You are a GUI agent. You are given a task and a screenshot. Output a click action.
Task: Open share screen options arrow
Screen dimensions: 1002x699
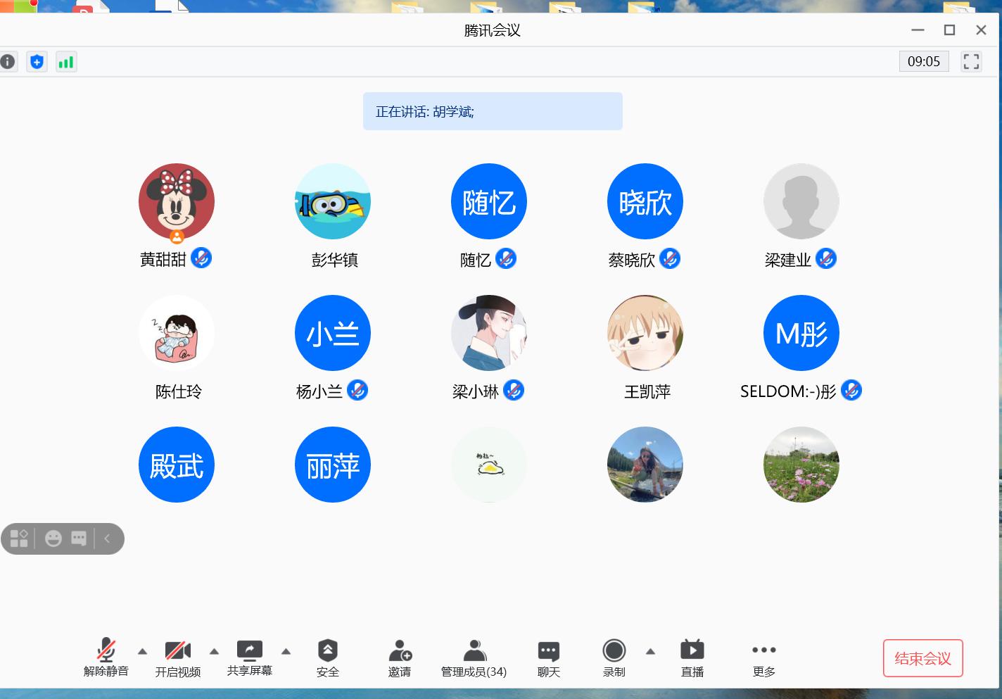[286, 651]
